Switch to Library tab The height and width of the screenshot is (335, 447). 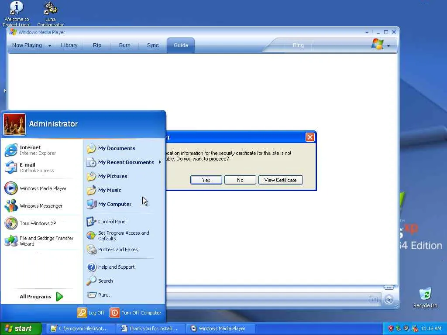tap(69, 45)
